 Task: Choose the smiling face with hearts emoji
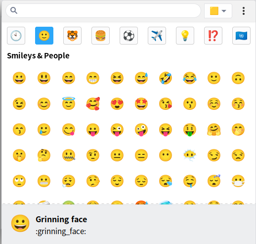click(x=93, y=103)
